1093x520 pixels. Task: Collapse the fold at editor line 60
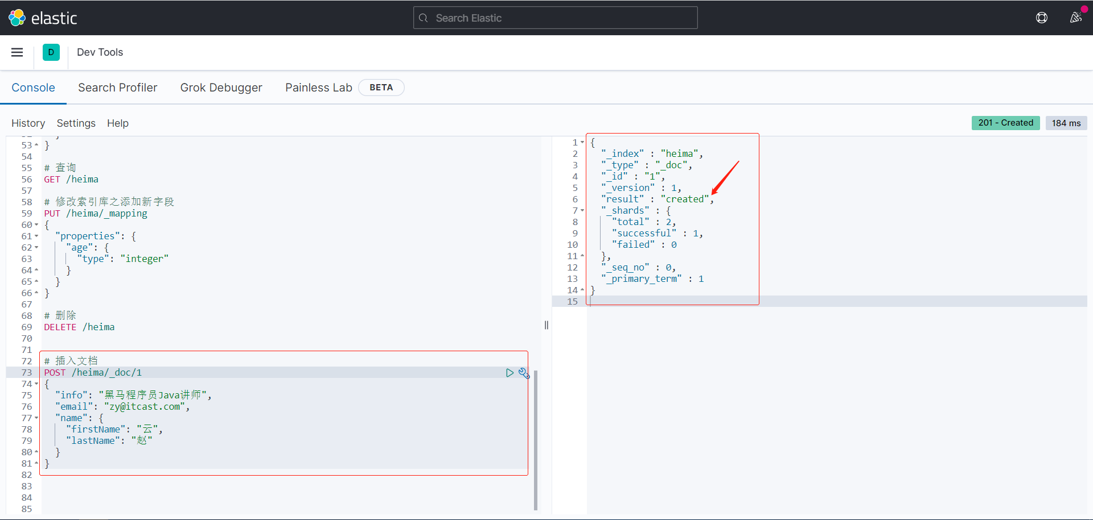coord(36,225)
